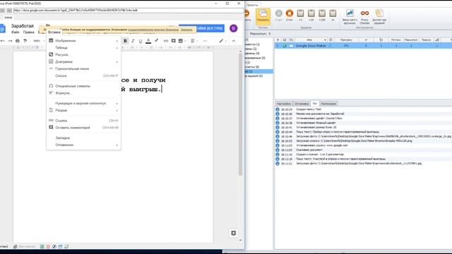The height and width of the screenshot is (254, 452).
Task: Select the highlight color pen icon
Action: [x=157, y=41]
